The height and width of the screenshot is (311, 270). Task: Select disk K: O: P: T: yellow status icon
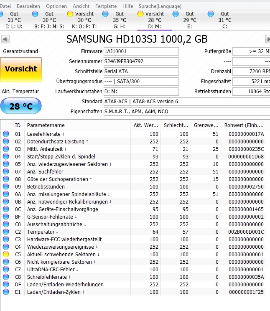70,14
